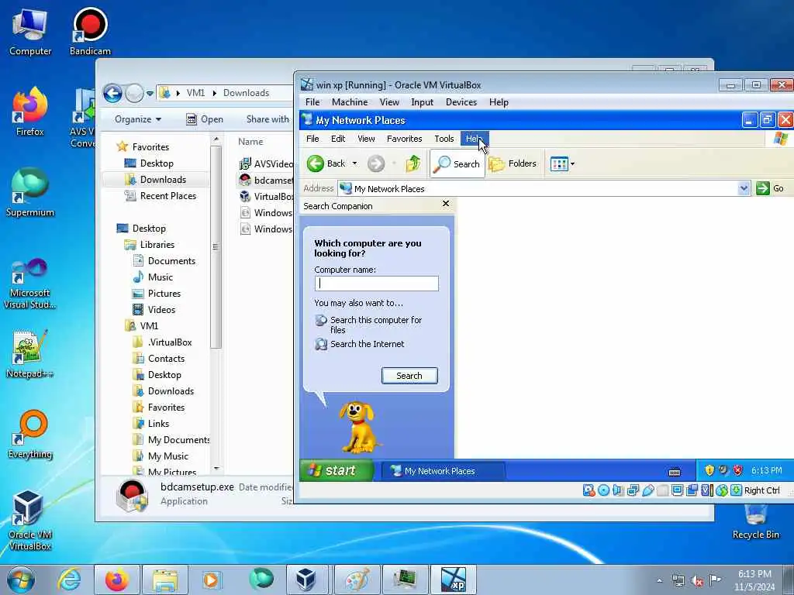The height and width of the screenshot is (595, 794).
Task: Click the green Go arrow button
Action: (763, 188)
